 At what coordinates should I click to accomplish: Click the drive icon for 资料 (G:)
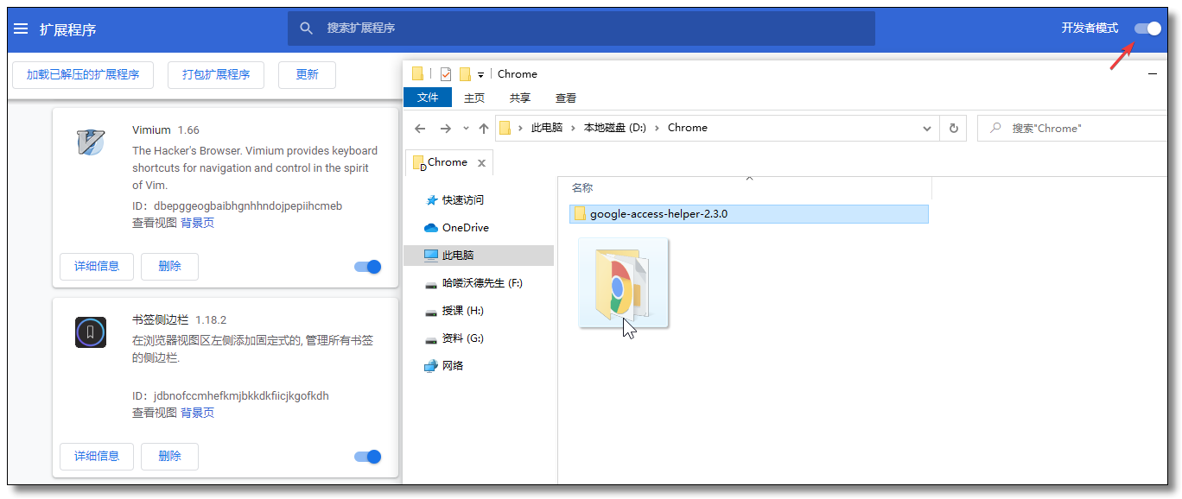coord(431,338)
